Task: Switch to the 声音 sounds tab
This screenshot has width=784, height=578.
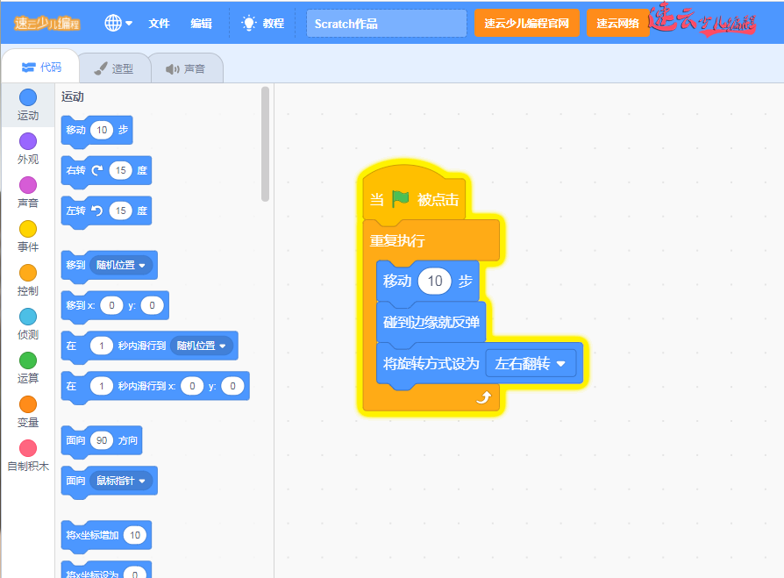Action: (185, 68)
